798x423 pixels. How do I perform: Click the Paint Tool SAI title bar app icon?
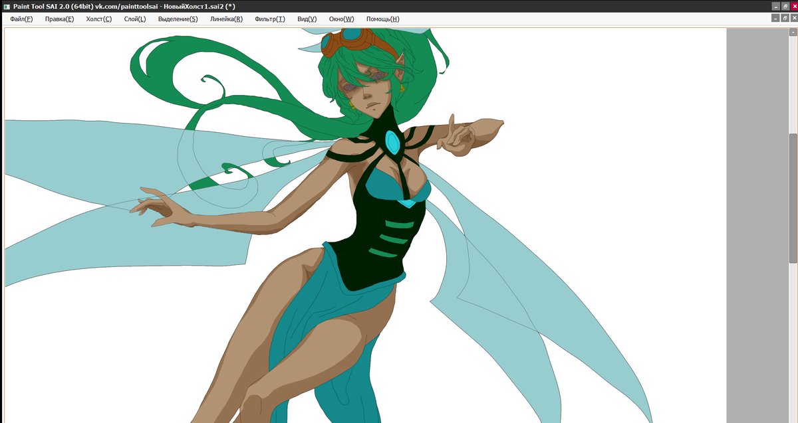pos(6,6)
